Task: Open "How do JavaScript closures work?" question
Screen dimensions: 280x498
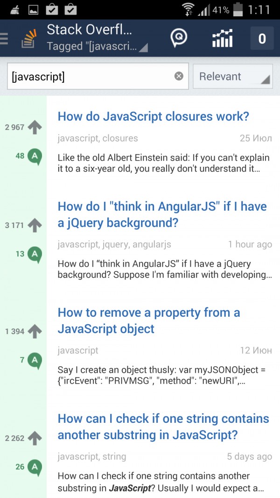Action: (x=153, y=116)
